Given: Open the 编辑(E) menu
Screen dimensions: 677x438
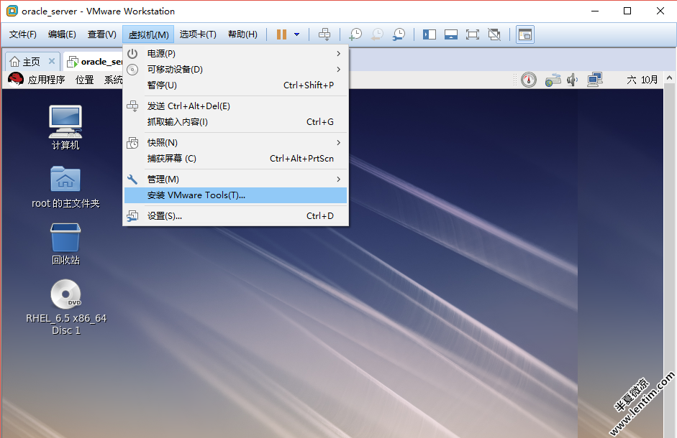Looking at the screenshot, I should 62,34.
